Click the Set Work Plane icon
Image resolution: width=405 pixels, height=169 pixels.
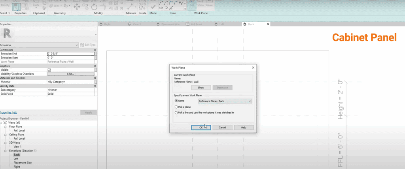192,6
